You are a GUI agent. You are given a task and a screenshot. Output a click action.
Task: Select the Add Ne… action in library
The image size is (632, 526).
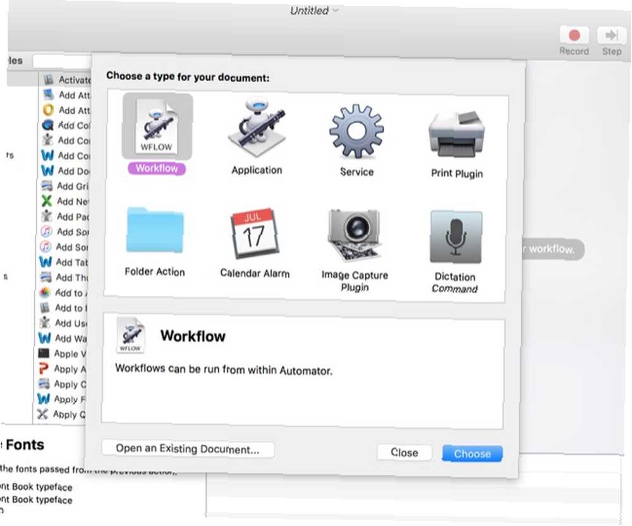click(64, 201)
